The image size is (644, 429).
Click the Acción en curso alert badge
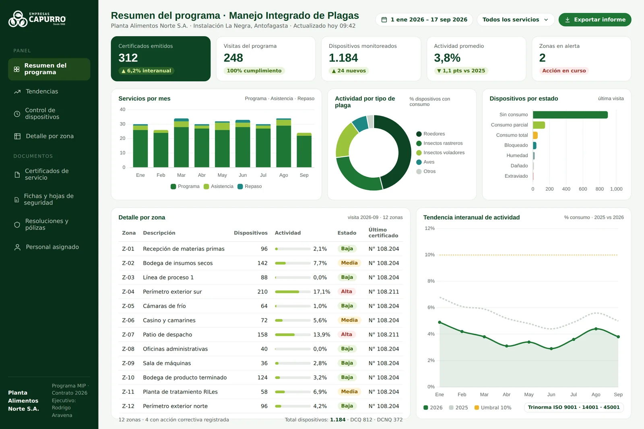(564, 71)
